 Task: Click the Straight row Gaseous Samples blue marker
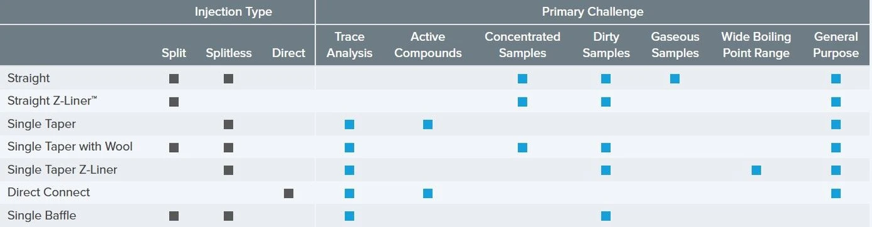click(675, 79)
